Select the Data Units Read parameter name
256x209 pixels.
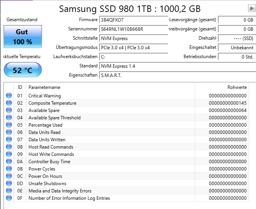44,132
